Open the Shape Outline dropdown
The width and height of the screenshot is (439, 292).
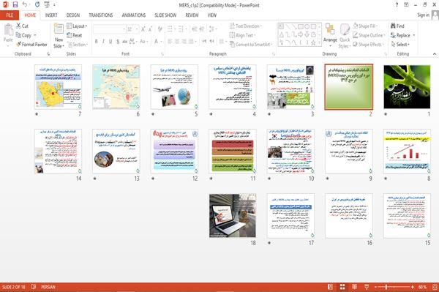tap(369, 35)
